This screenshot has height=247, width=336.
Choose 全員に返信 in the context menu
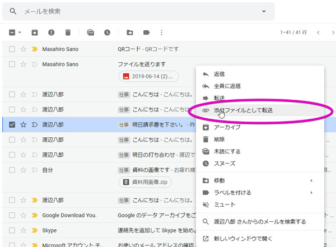[x=260, y=86]
